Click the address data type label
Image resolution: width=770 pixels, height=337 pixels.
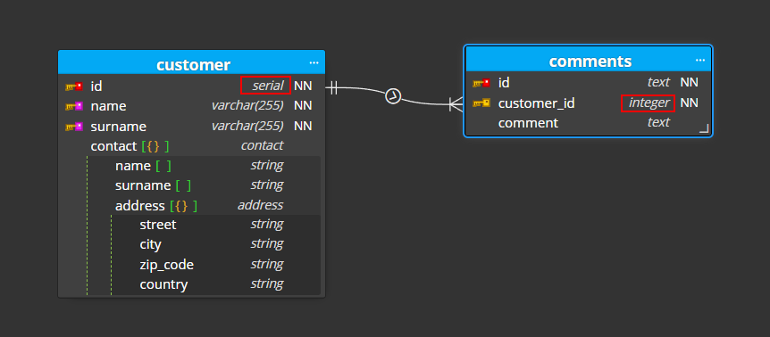pyautogui.click(x=260, y=205)
